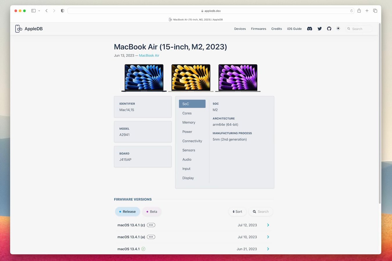Click the AppleDB logo icon
Screen dimensions: 392x261
[19, 28]
